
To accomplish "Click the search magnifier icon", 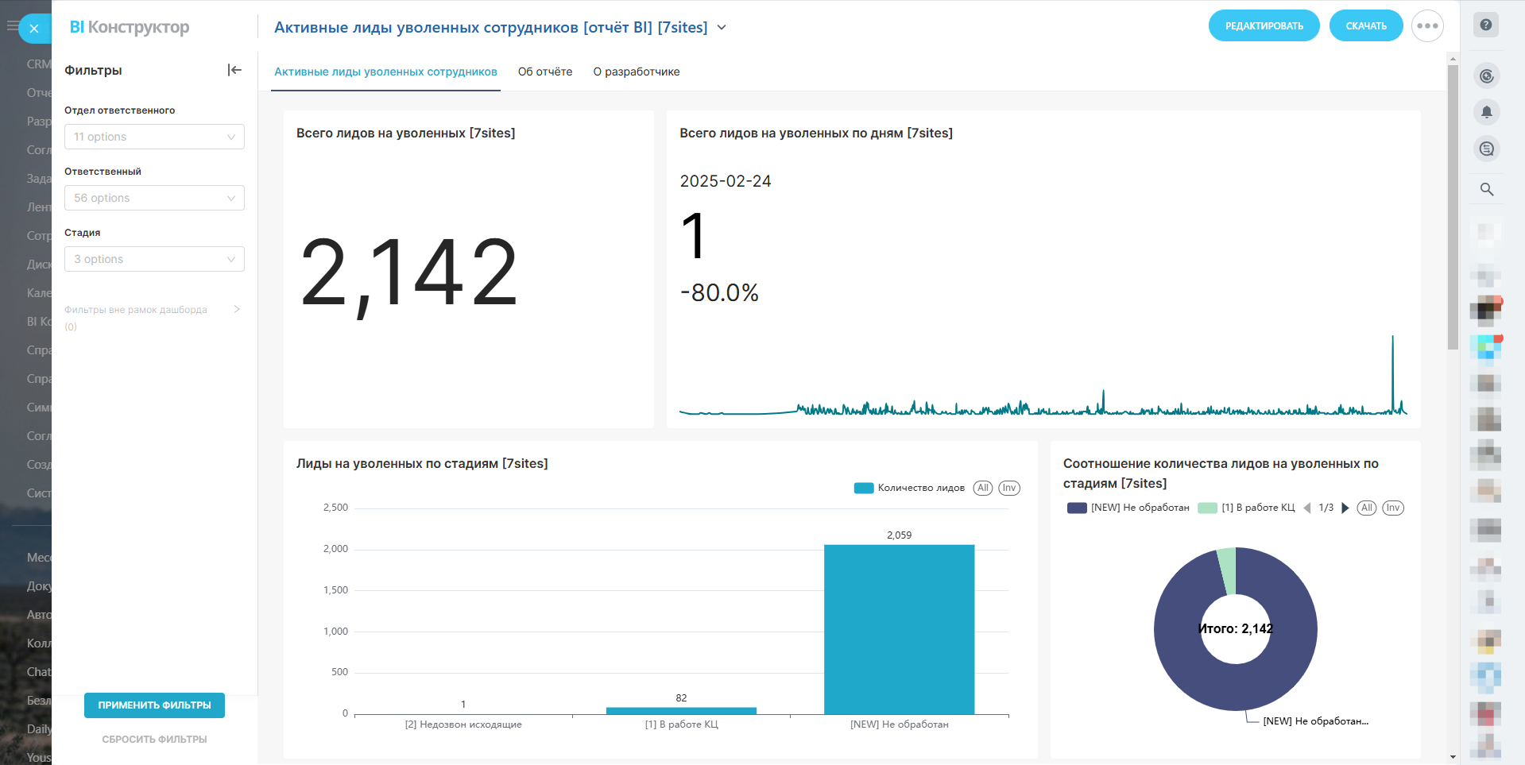I will [1486, 189].
